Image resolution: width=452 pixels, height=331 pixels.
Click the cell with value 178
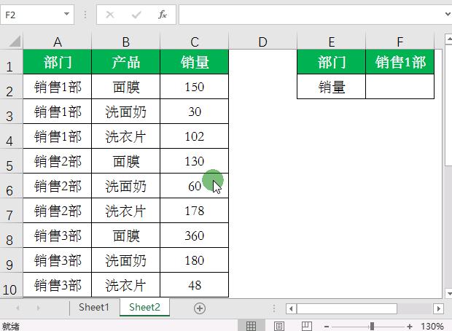(195, 211)
